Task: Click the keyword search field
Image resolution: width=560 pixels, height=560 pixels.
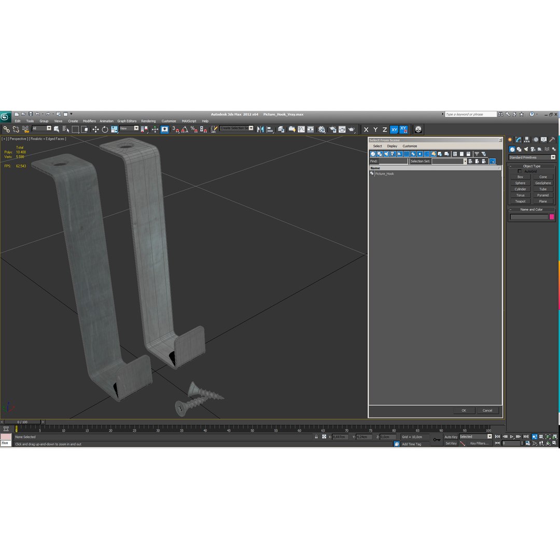Action: (x=471, y=114)
